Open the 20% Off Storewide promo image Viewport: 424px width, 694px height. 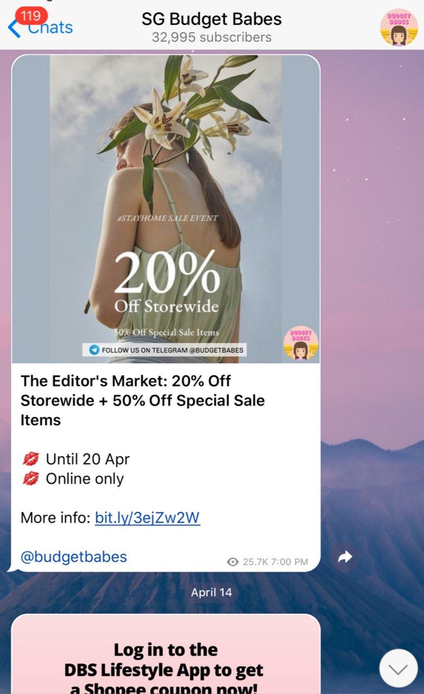(166, 209)
